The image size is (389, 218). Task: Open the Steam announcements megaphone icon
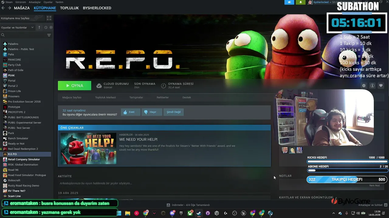point(289,2)
